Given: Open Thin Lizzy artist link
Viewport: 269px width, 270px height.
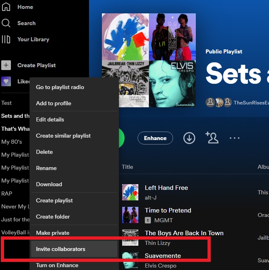Looking at the screenshot, I should coord(157,243).
